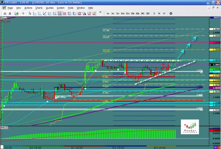Image resolution: width=221 pixels, height=149 pixels.
Task: Click the horizontal line drawing tool
Action: coord(35,13)
